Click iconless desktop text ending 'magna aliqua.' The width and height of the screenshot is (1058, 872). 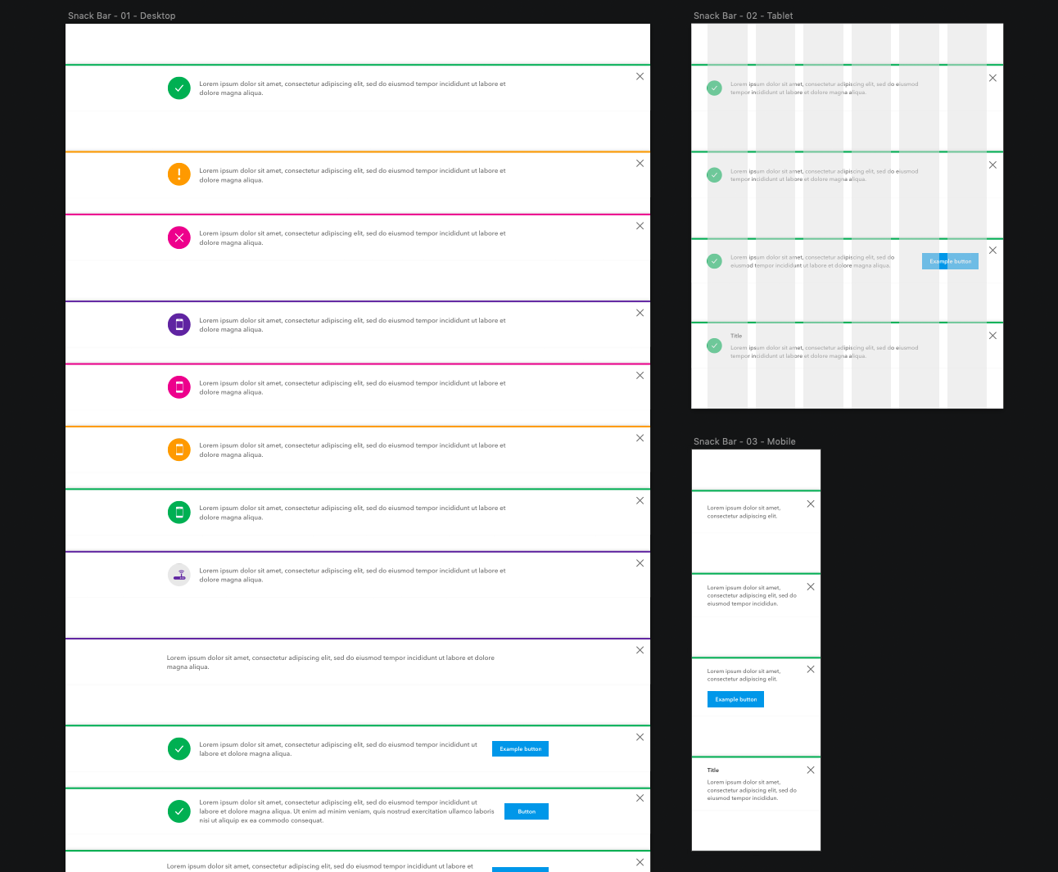click(330, 662)
